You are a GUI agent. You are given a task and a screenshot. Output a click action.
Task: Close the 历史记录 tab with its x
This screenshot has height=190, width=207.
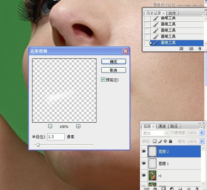tap(164, 13)
